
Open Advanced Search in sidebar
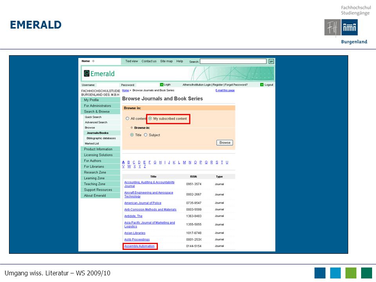[x=96, y=122]
